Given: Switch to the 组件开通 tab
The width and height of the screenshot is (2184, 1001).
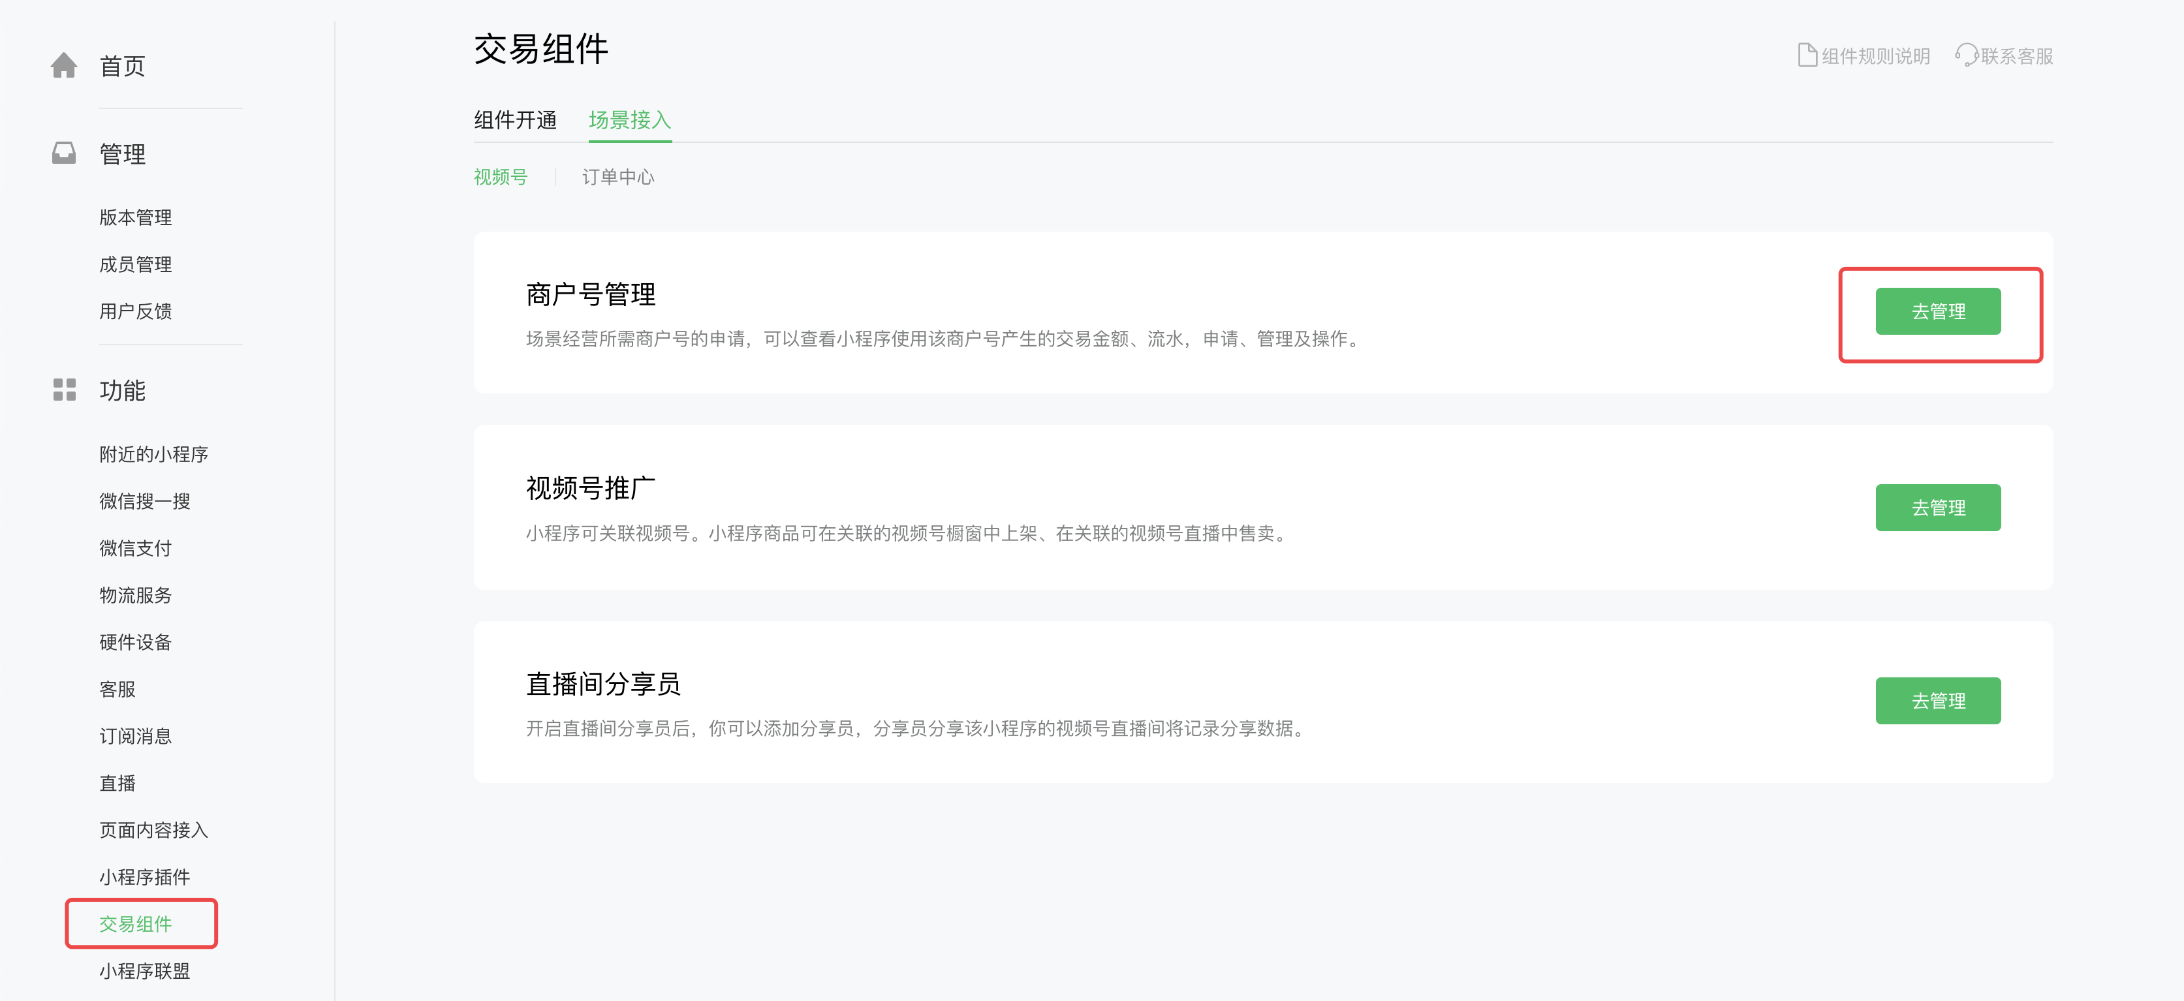Looking at the screenshot, I should pos(514,120).
